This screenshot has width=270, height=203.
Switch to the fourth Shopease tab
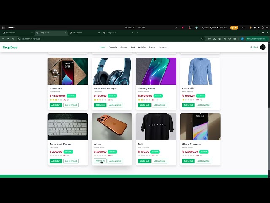[x=118, y=33]
